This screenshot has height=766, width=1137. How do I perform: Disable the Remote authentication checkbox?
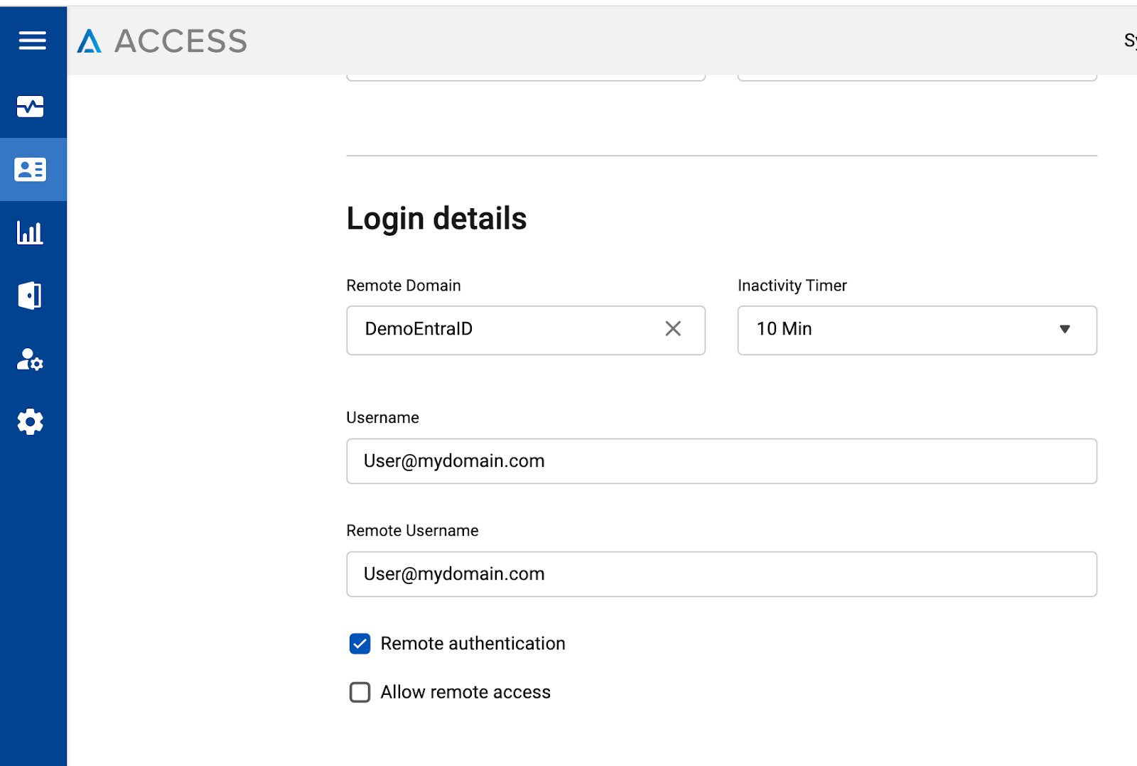(360, 644)
